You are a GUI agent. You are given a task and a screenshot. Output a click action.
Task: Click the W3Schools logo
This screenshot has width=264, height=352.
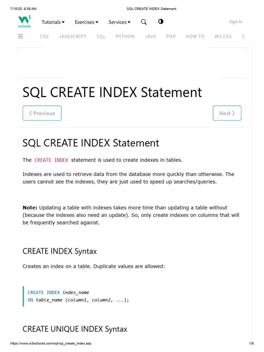click(x=24, y=22)
